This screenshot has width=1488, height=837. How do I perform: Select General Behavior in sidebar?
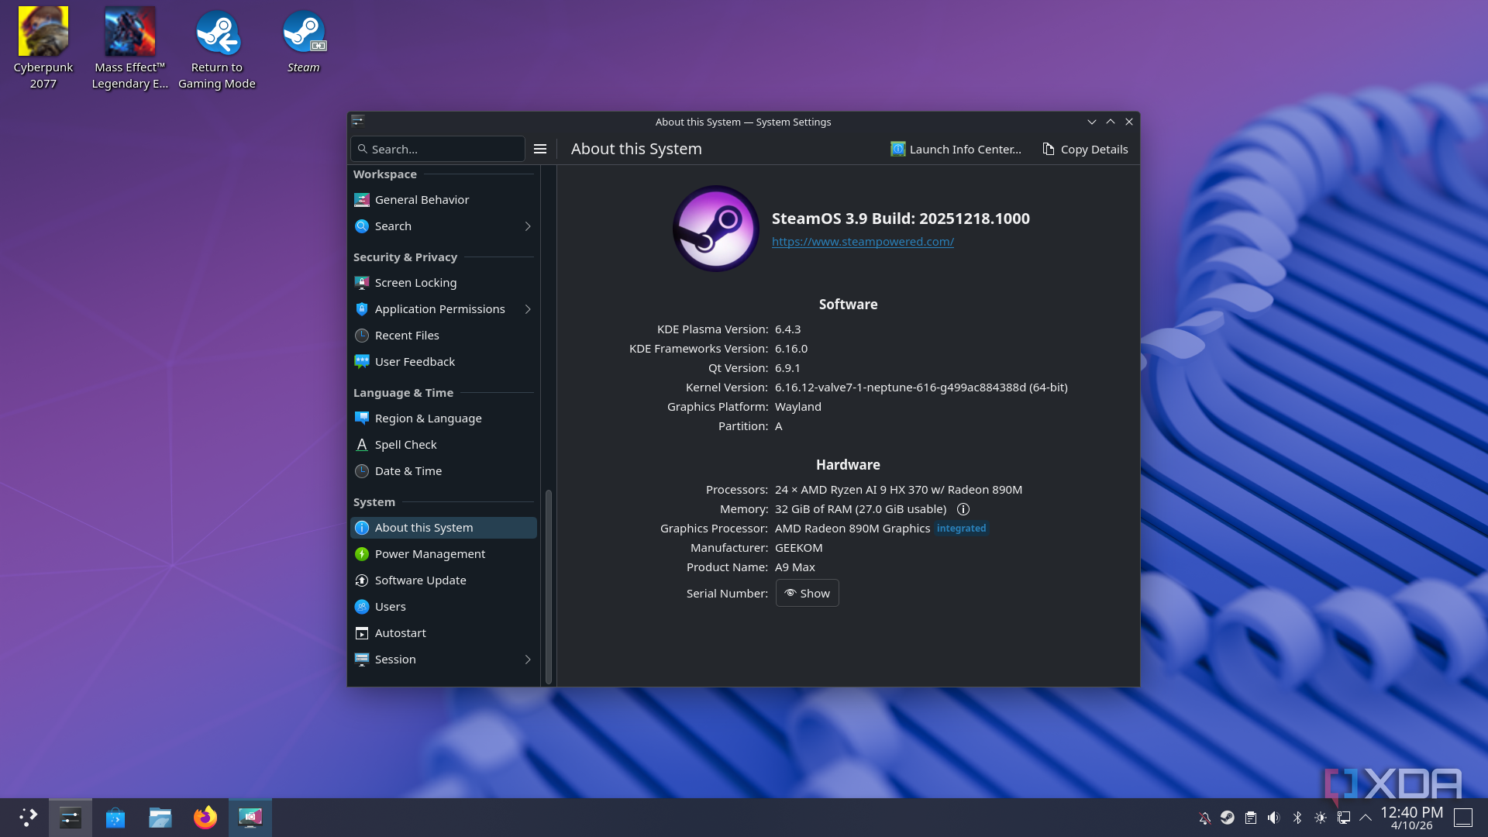click(x=443, y=200)
